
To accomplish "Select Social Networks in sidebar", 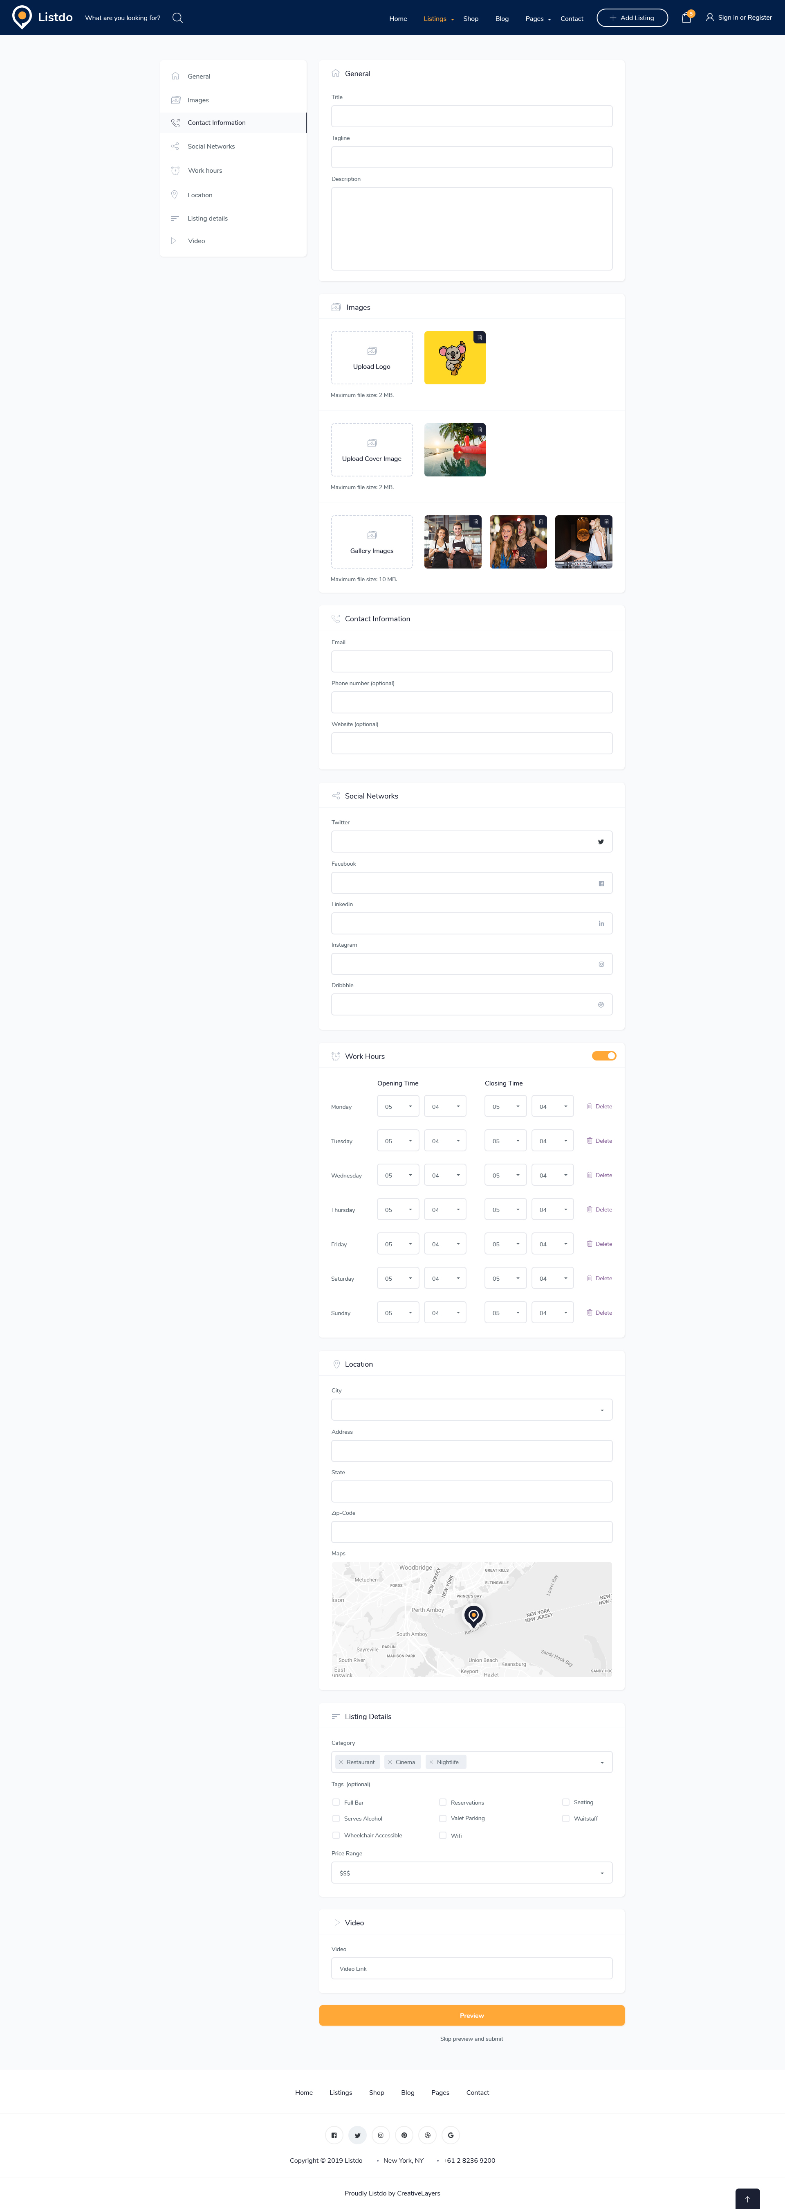I will [211, 147].
